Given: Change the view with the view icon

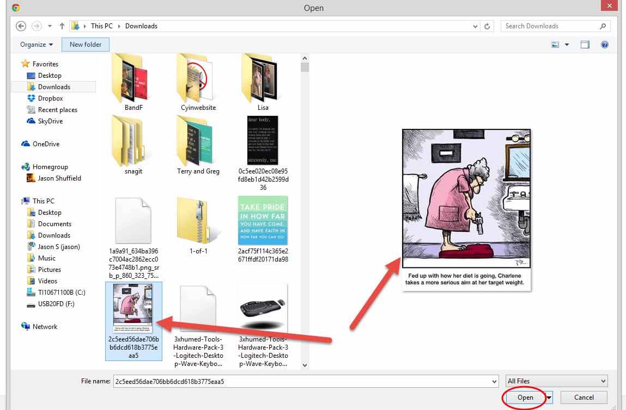Looking at the screenshot, I should coord(555,45).
